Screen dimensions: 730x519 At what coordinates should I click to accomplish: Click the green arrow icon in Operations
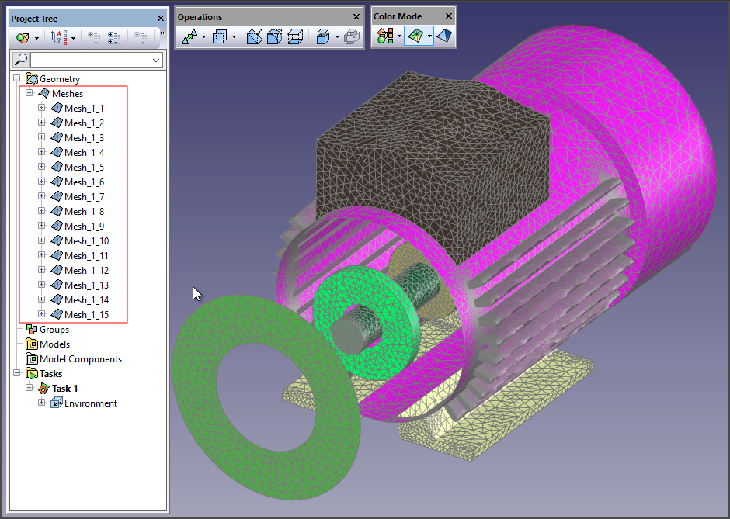pyautogui.click(x=189, y=36)
